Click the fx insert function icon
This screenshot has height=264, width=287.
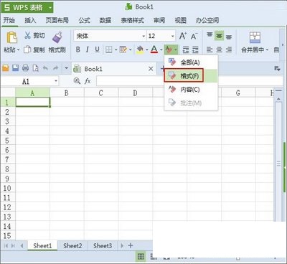(88, 81)
